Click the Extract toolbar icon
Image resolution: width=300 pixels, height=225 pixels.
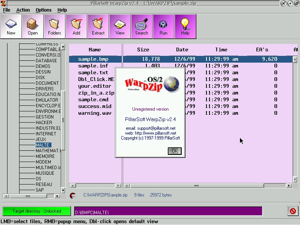coord(98,26)
